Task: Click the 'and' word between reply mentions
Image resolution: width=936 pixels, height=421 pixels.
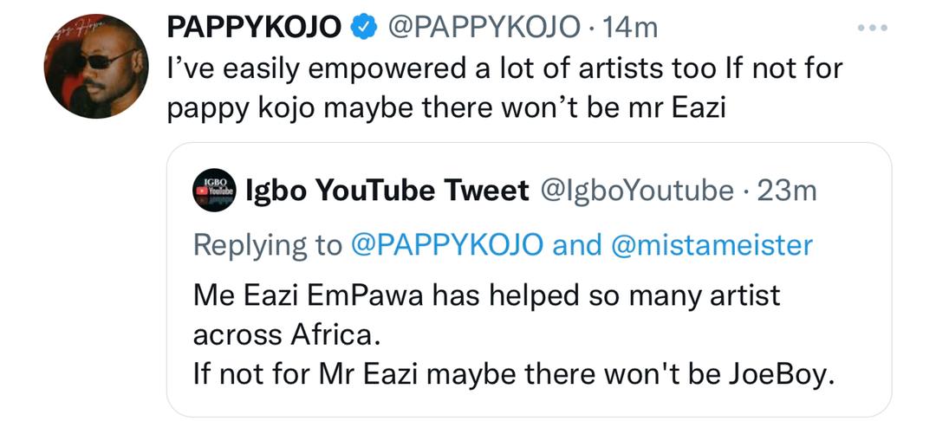Action: pyautogui.click(x=577, y=246)
